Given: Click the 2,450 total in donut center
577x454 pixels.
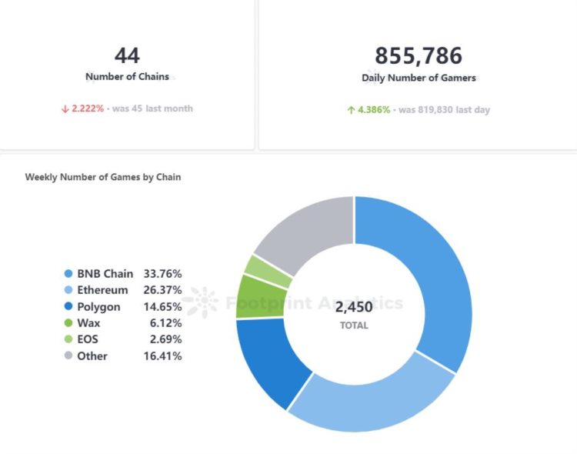Looking at the screenshot, I should [354, 307].
